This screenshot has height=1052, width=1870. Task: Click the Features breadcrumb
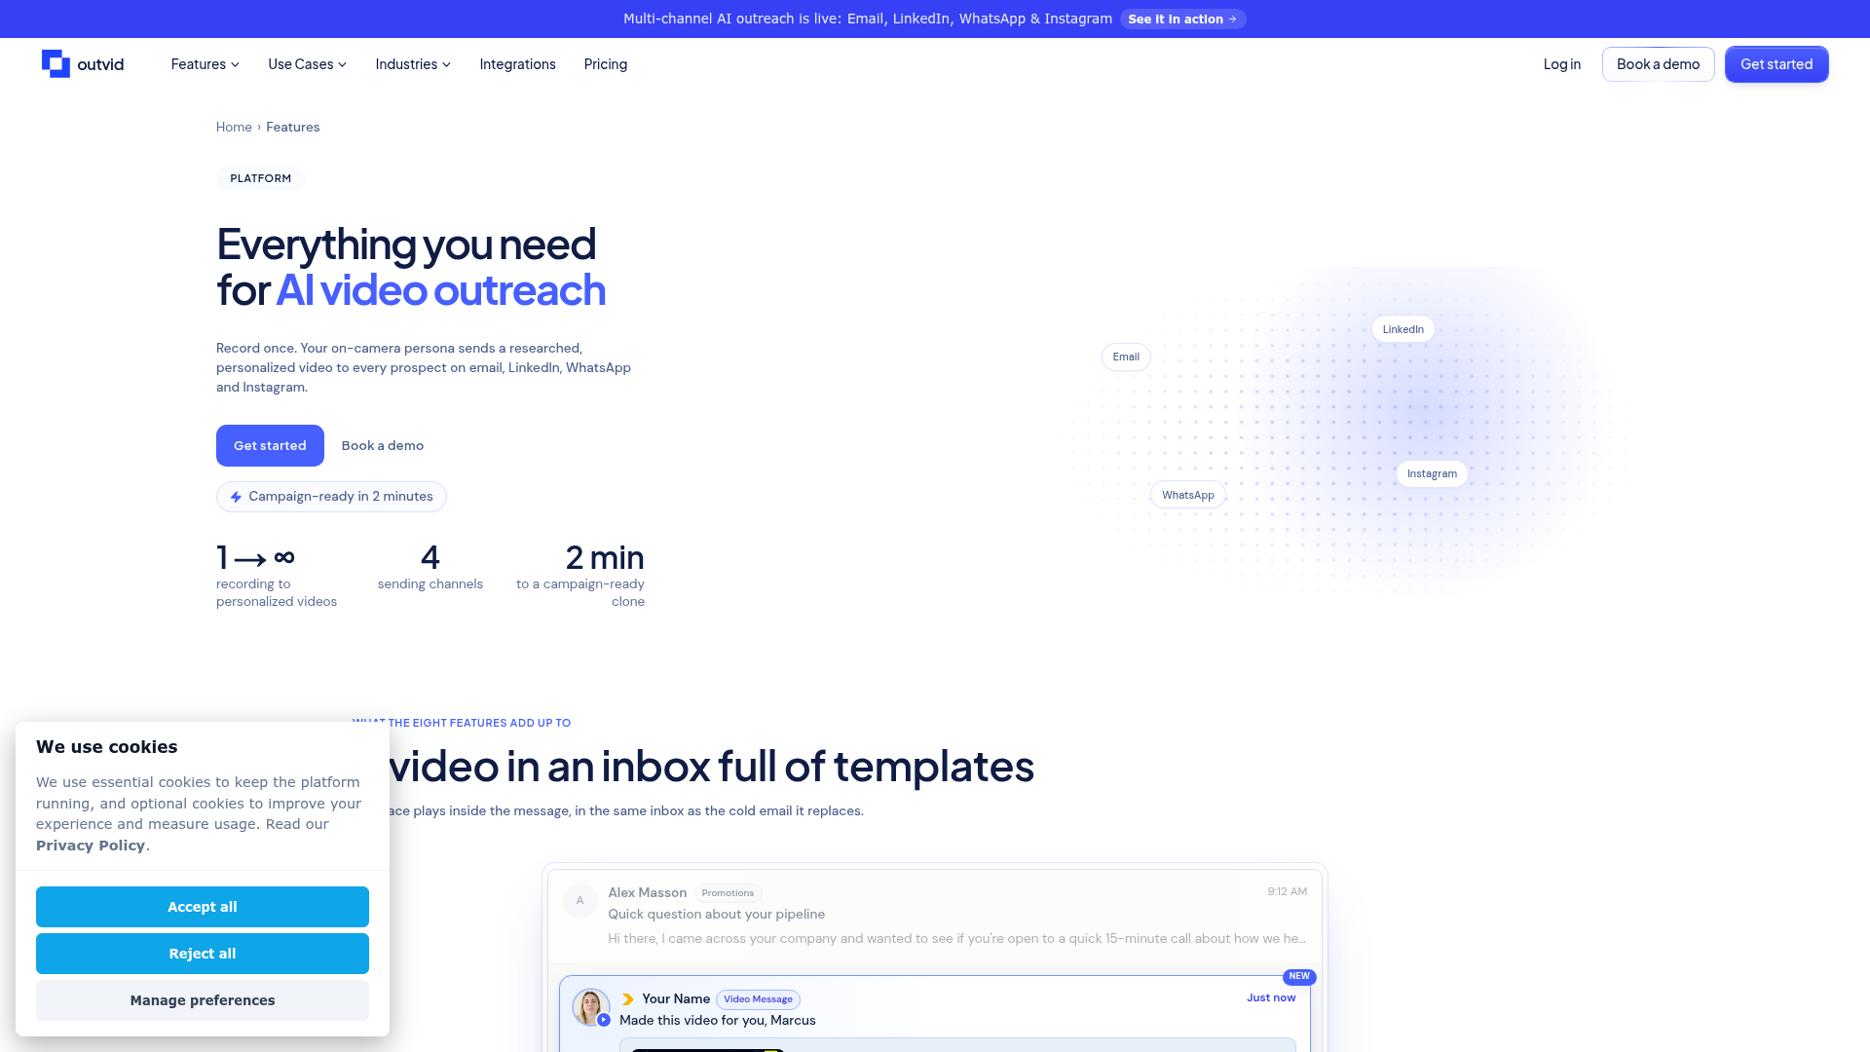(x=292, y=127)
